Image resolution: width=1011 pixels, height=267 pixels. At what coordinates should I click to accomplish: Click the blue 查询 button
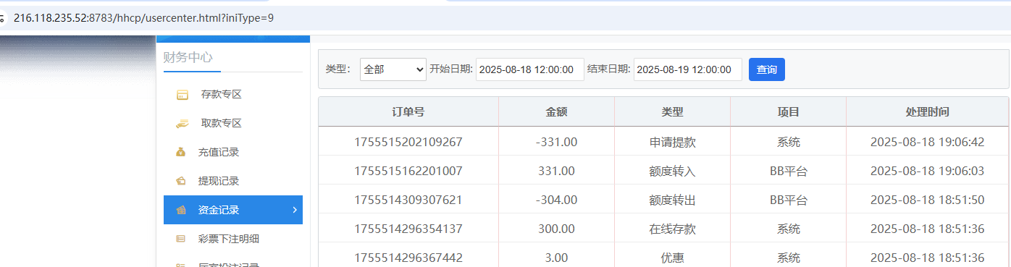click(x=767, y=69)
